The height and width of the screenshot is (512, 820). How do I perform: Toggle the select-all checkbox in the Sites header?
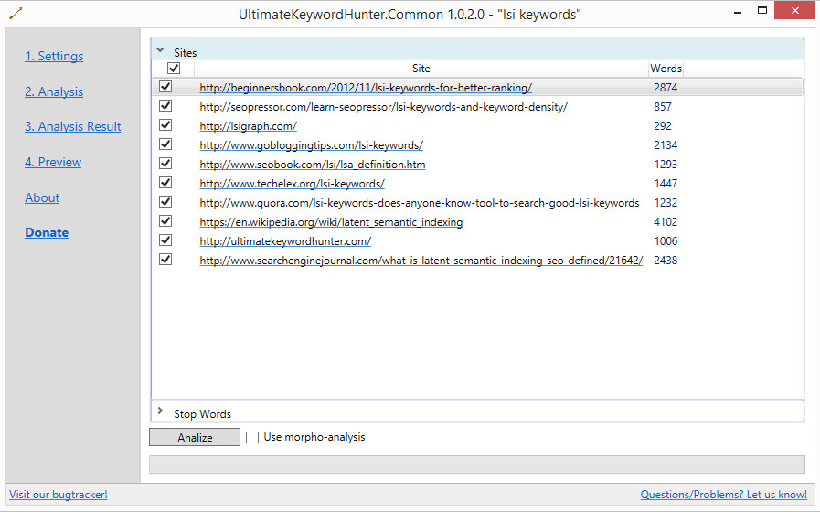[x=174, y=68]
